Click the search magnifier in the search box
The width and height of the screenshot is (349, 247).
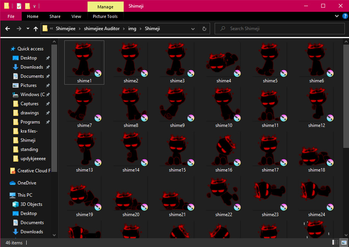pos(222,29)
